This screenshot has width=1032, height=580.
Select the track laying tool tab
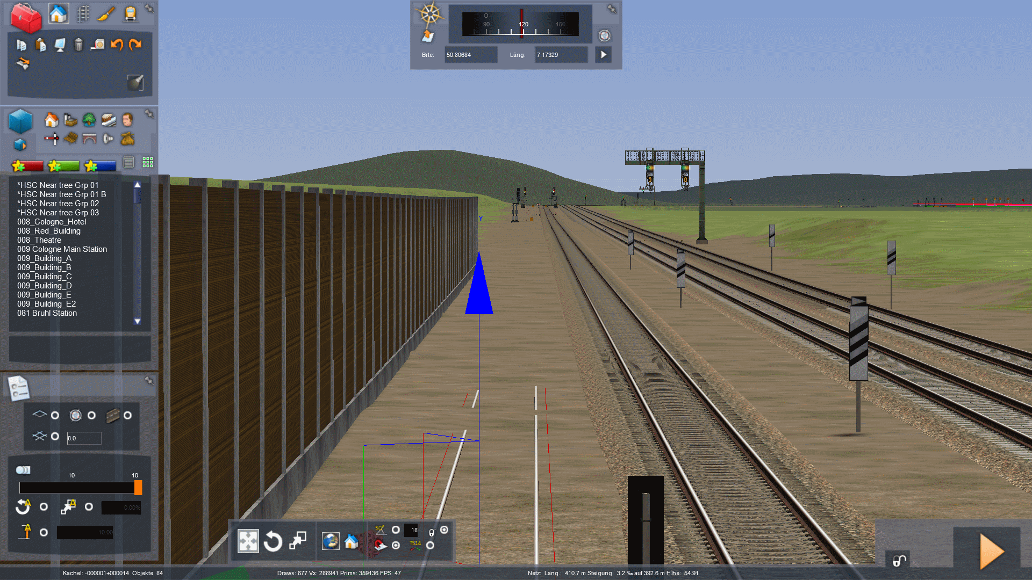[83, 13]
